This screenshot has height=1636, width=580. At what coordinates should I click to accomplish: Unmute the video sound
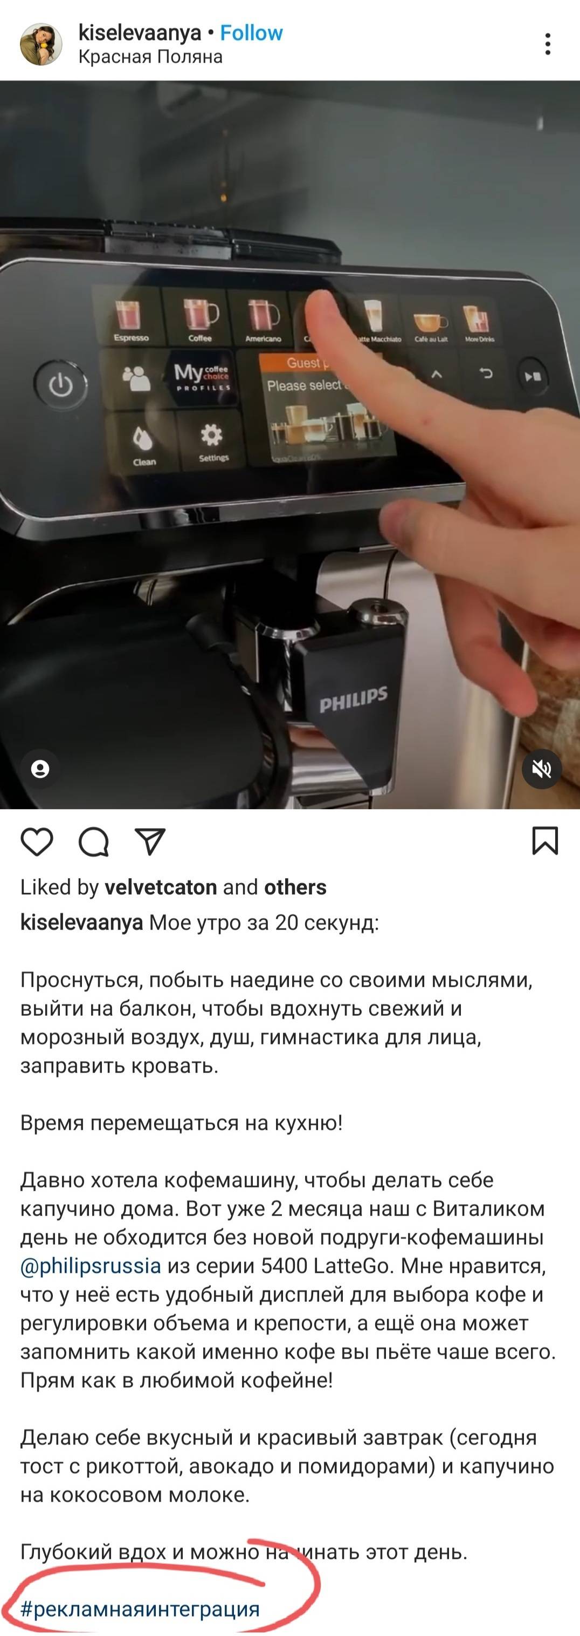point(541,769)
